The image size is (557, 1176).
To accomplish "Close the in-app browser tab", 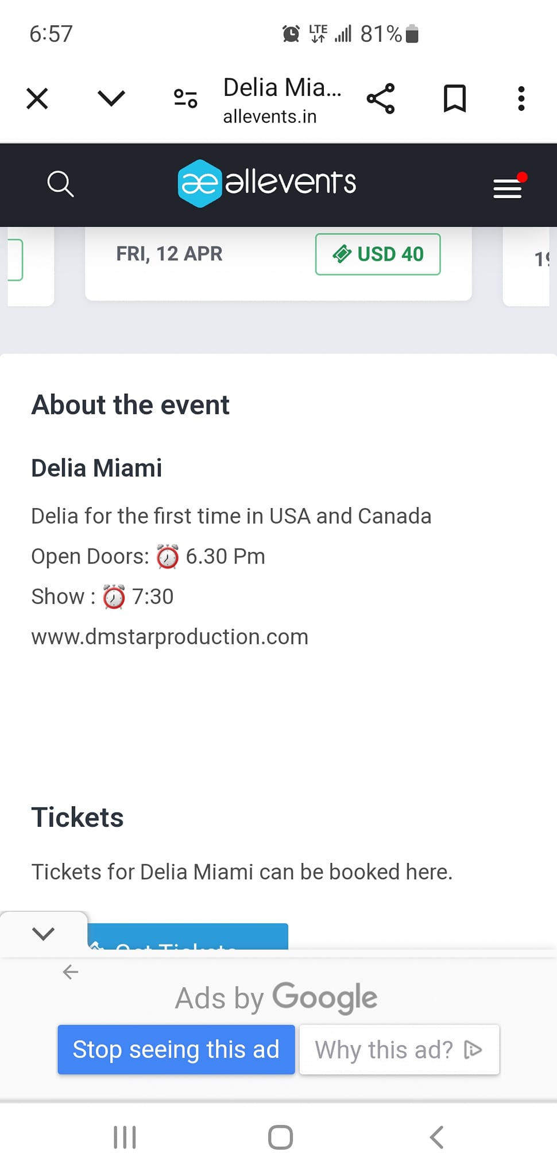I will (37, 99).
